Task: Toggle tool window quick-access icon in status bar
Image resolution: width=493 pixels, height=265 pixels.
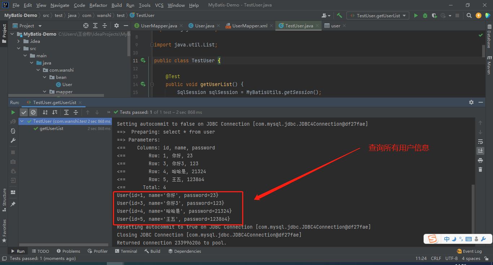Action: [4, 259]
